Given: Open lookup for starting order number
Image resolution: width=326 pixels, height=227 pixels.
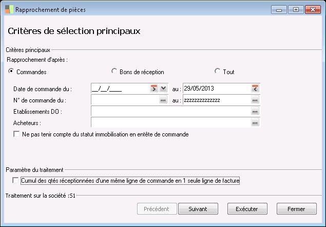Looking at the screenshot, I should (163, 100).
